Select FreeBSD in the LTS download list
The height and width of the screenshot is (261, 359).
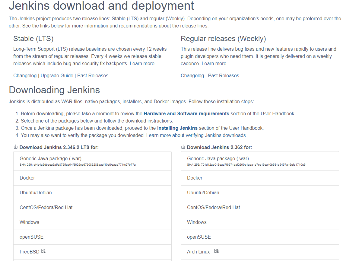93,252
